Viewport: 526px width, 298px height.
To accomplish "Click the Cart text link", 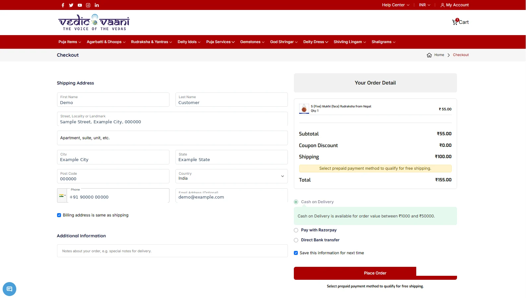I will click(464, 22).
